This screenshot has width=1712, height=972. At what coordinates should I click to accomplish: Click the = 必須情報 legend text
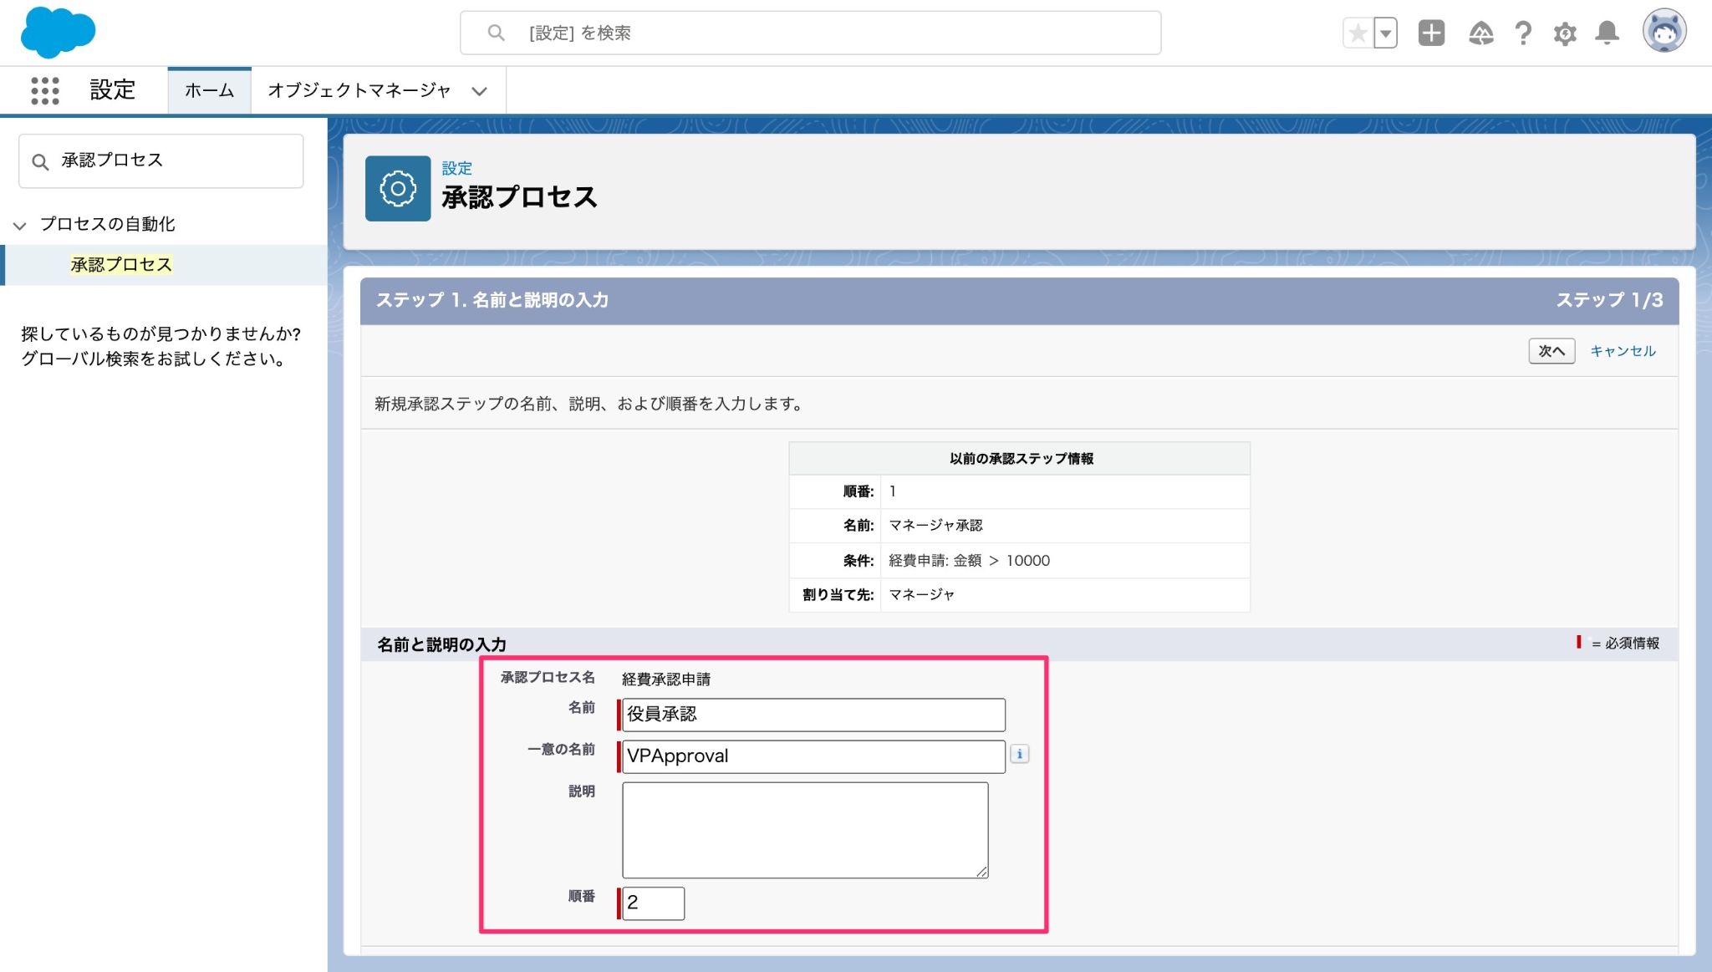click(x=1625, y=644)
